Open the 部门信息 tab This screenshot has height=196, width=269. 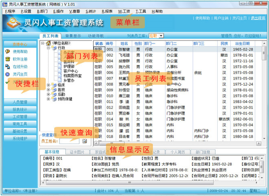click(203, 152)
